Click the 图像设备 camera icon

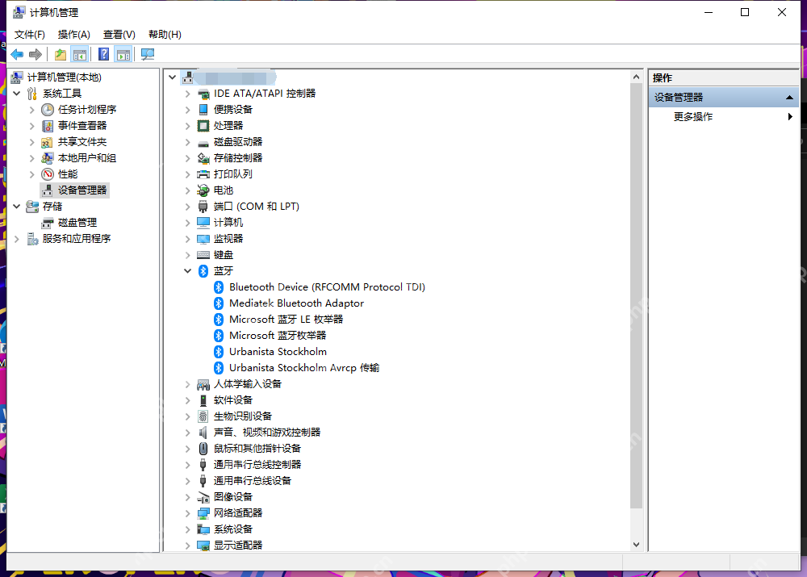click(204, 497)
